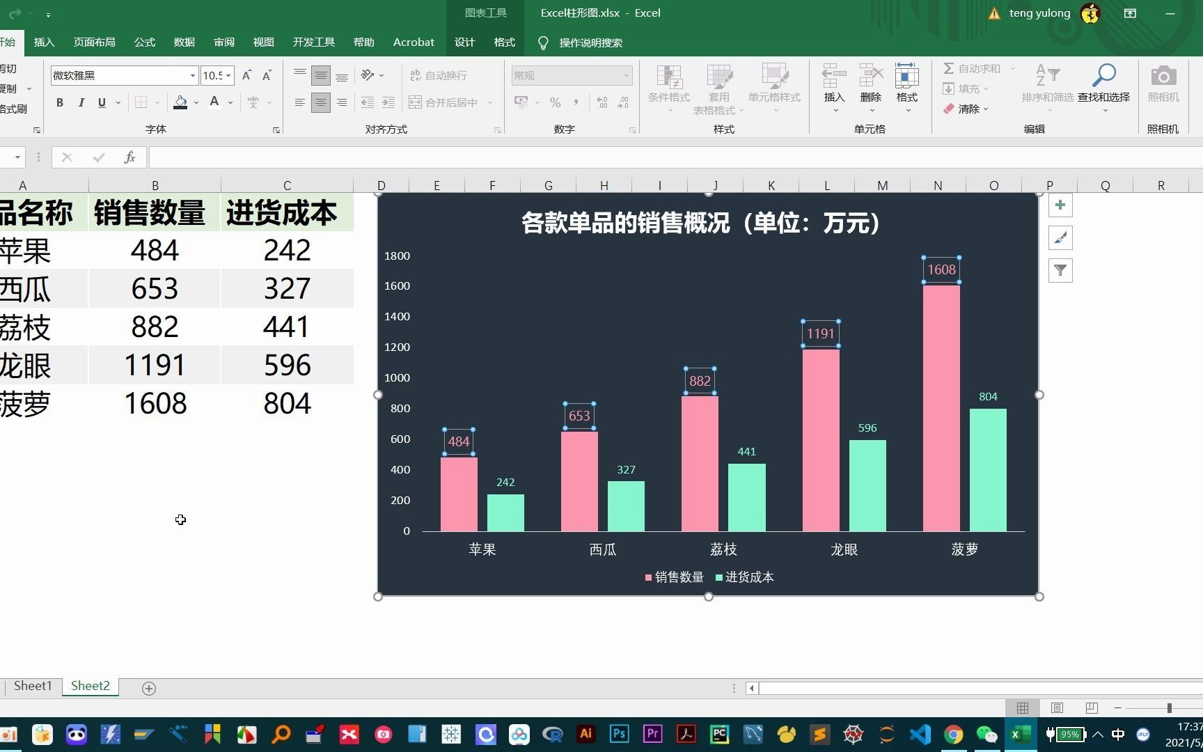The image size is (1203, 752).
Task: Increase font size with the large A
Action: pyautogui.click(x=246, y=75)
